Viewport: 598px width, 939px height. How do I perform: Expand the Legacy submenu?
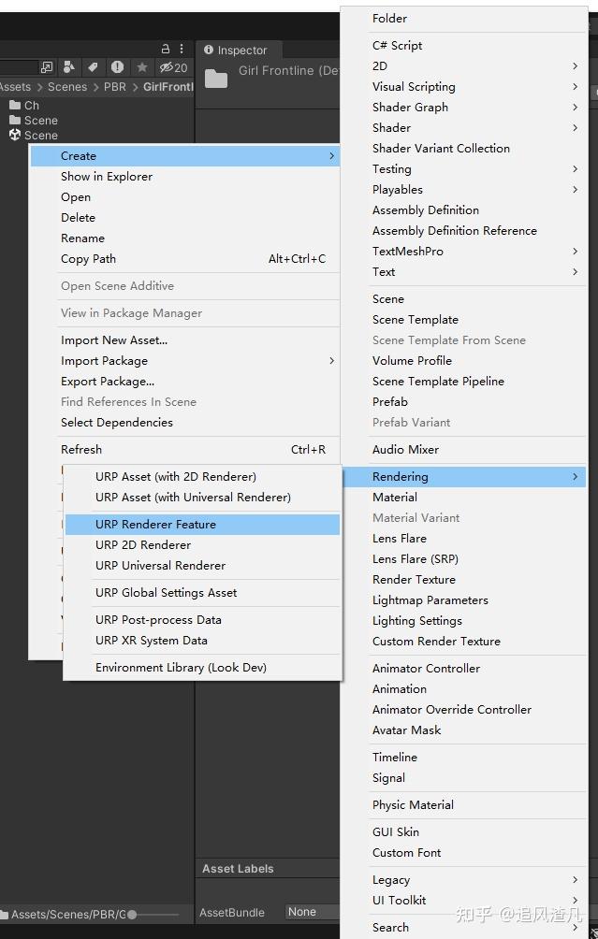point(390,879)
